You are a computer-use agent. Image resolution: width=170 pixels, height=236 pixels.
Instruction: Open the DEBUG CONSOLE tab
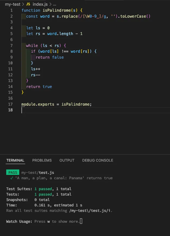98,160
